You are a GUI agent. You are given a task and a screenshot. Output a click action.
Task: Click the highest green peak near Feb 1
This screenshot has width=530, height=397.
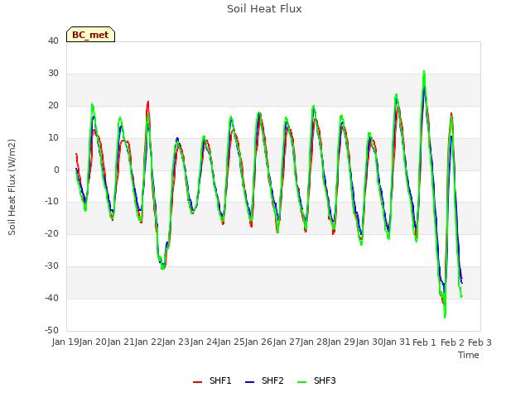click(424, 72)
